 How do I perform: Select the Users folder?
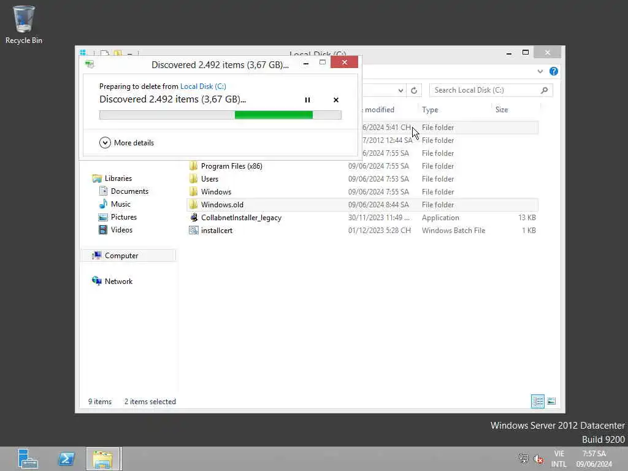[x=210, y=179]
